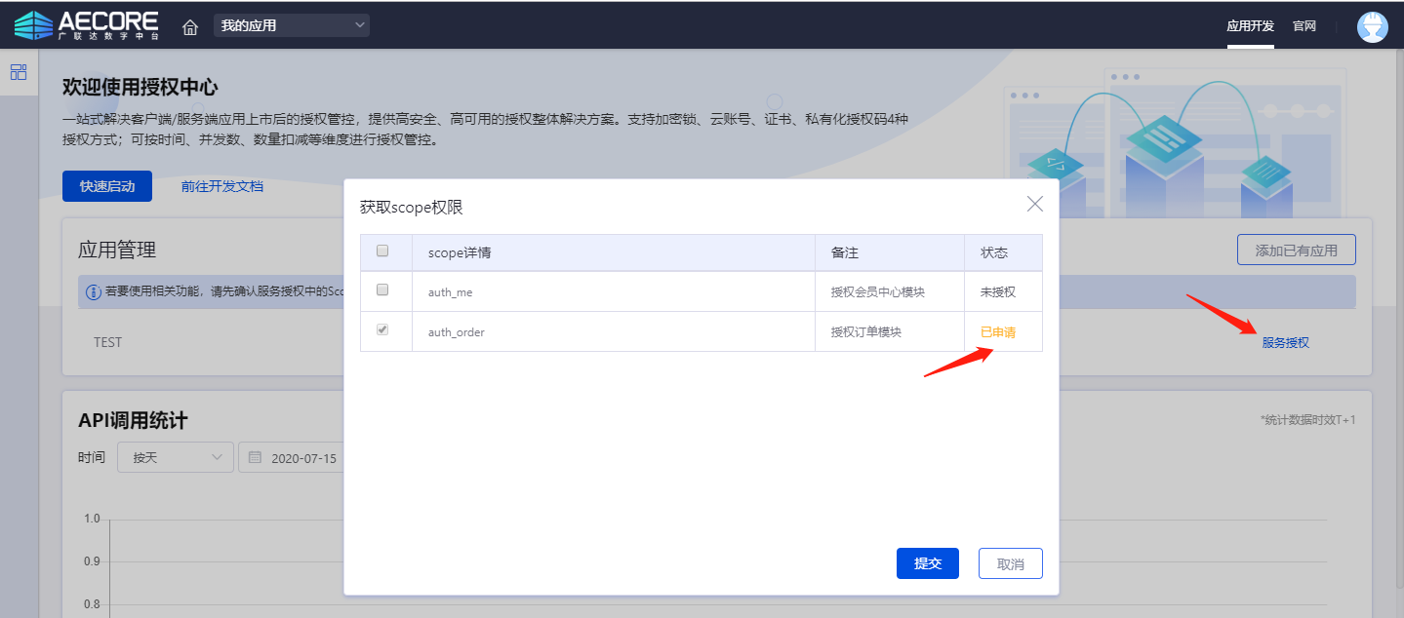Check the auth_me scope checkbox
1404x618 pixels.
click(x=382, y=290)
